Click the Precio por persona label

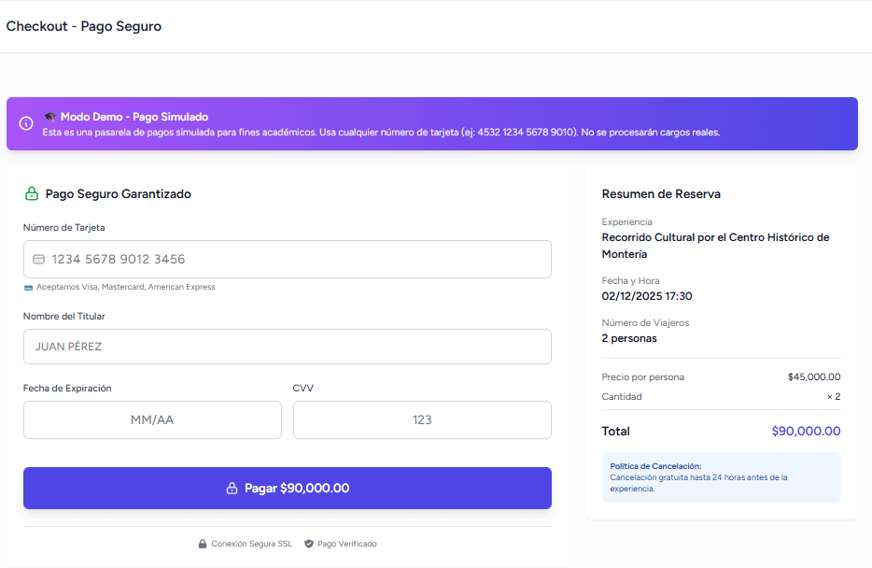pyautogui.click(x=643, y=377)
